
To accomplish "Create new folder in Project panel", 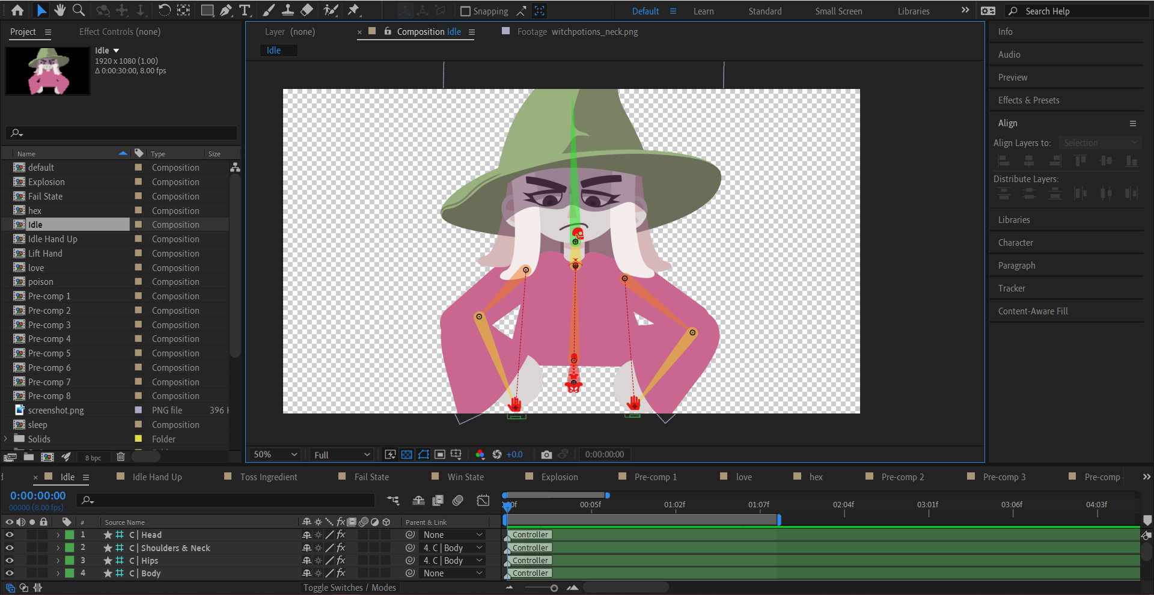I will tap(28, 457).
